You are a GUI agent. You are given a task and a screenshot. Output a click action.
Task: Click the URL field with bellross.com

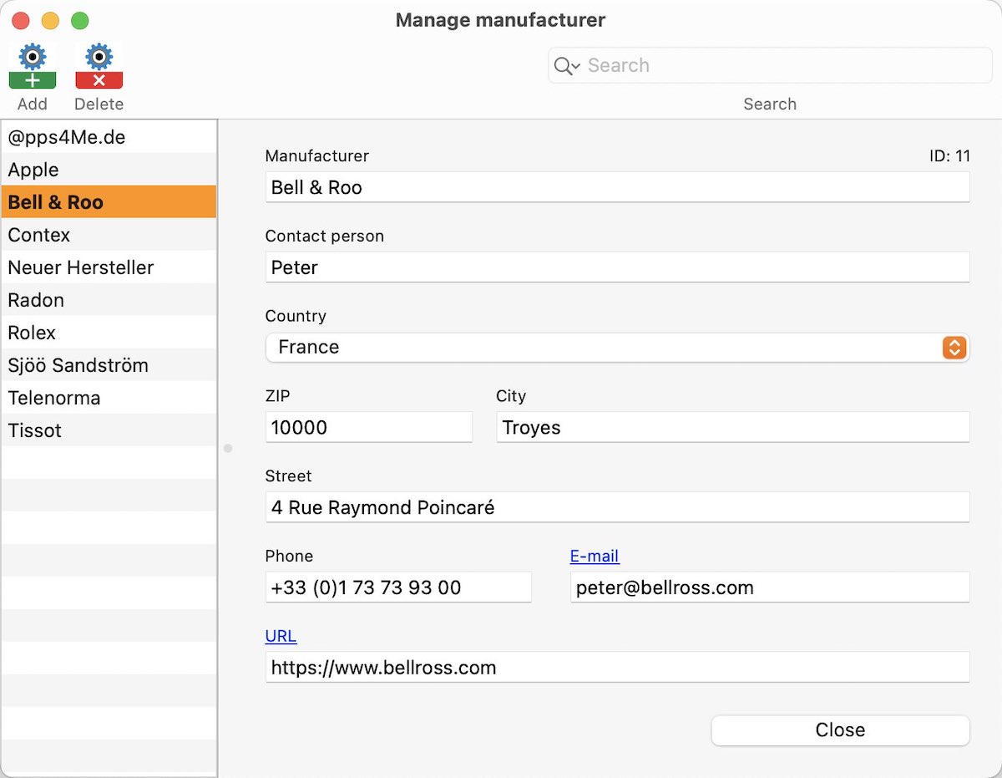(618, 668)
